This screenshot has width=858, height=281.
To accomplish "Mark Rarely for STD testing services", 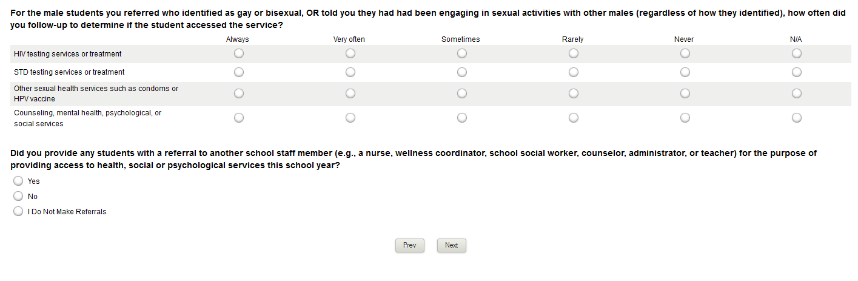I will point(573,72).
